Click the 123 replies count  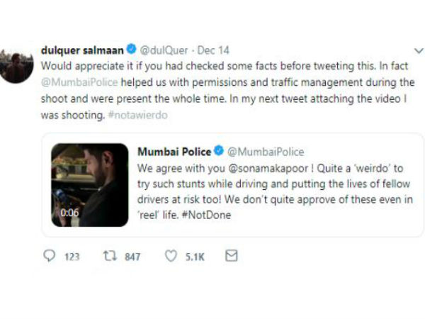click(72, 257)
